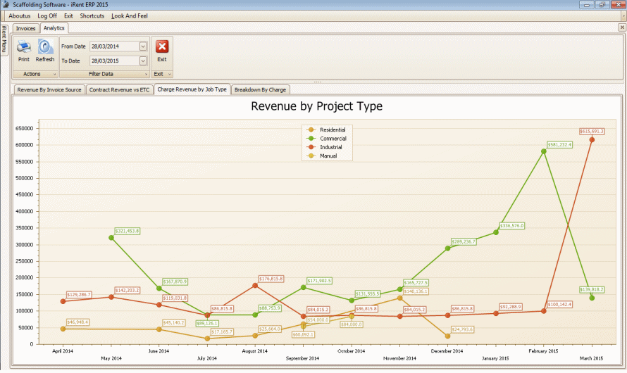Open the iRent Menu side panel
The height and width of the screenshot is (373, 627).
4,39
